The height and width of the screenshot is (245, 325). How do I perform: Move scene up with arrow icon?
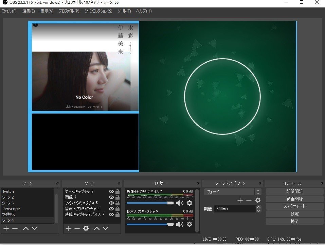pyautogui.click(x=26, y=228)
